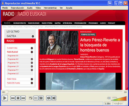Expand Programas F-K arrow circle

click(32, 63)
